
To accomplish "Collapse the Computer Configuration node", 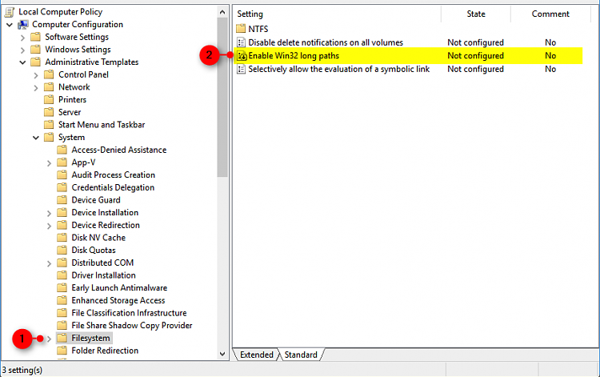I will pyautogui.click(x=10, y=25).
